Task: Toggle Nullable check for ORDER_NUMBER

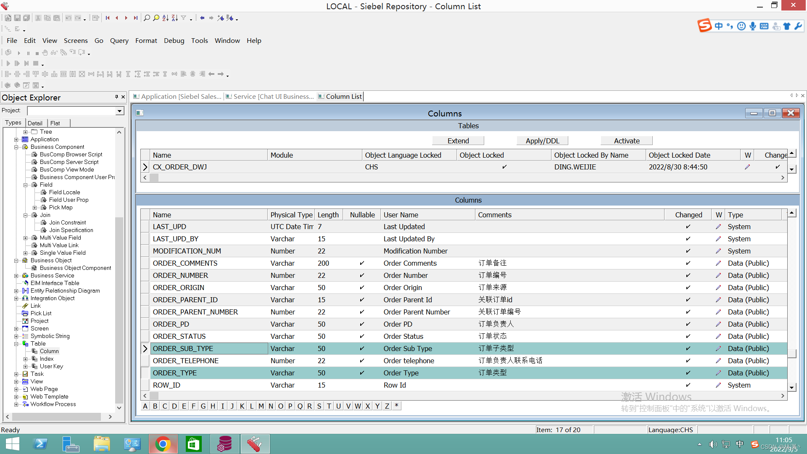Action: pos(362,275)
